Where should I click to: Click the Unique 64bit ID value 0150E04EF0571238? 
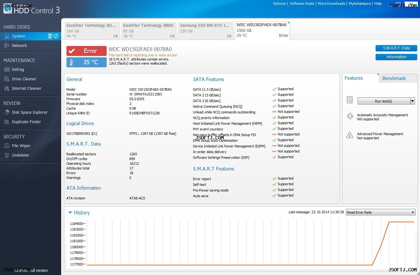144,113
